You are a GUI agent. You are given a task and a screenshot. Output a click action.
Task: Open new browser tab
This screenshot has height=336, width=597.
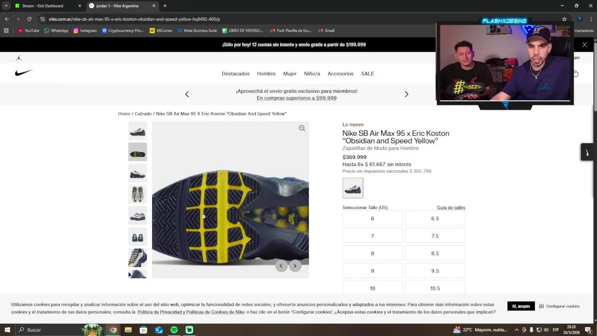pos(165,6)
